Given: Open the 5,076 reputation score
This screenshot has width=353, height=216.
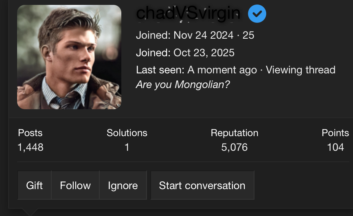Looking at the screenshot, I should tap(235, 147).
